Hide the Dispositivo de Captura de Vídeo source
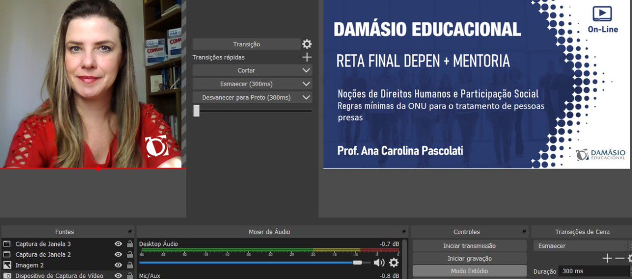Image resolution: width=632 pixels, height=279 pixels. pyautogui.click(x=118, y=275)
